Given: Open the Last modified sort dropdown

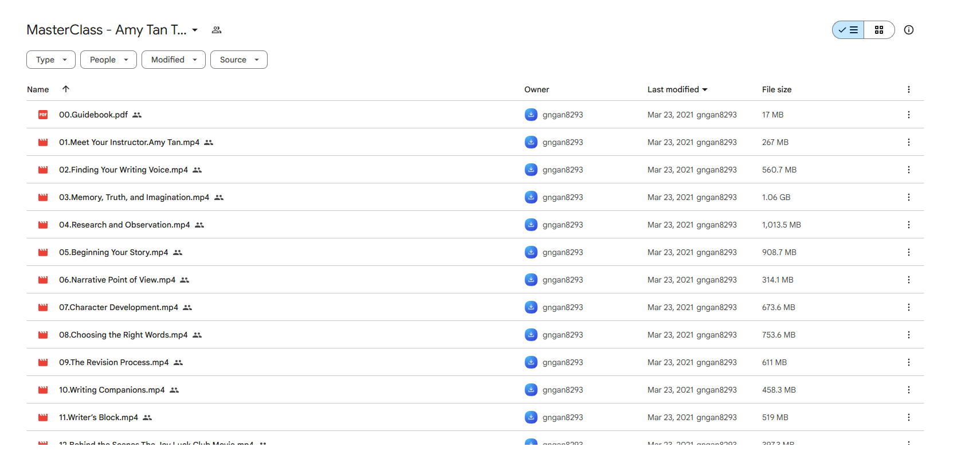Looking at the screenshot, I should click(x=677, y=89).
